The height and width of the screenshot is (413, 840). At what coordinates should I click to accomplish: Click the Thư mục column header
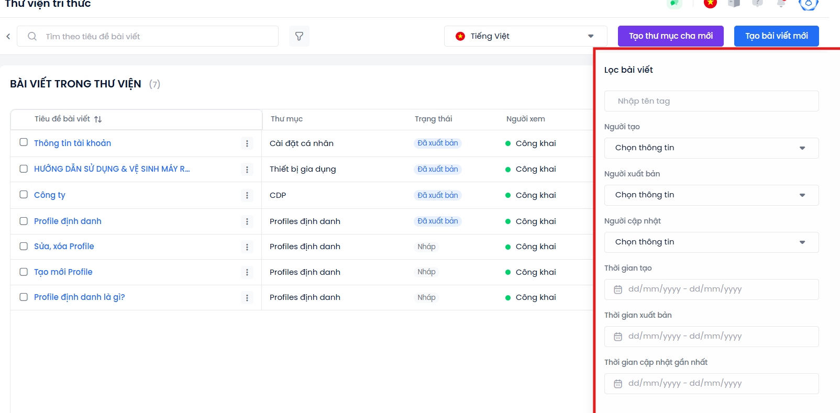click(x=286, y=119)
